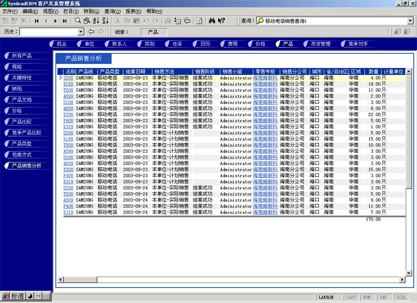Image resolution: width=417 pixels, height=303 pixels.
Task: Click the printer icon in toolbar
Action: point(168,21)
